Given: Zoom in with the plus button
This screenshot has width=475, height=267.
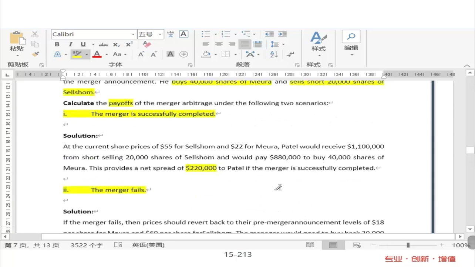Looking at the screenshot, I should pyautogui.click(x=442, y=245).
